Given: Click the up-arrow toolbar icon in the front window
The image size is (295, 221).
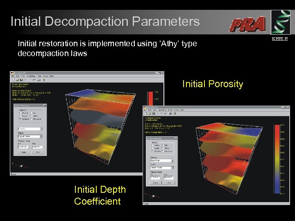Looking at the screenshot, I should 175,114.
